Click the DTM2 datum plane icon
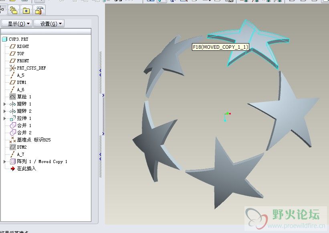 (x=12, y=147)
